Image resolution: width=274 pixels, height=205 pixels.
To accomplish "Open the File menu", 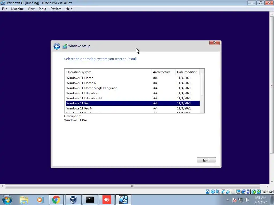I will tap(5, 9).
